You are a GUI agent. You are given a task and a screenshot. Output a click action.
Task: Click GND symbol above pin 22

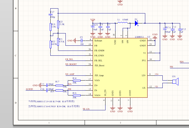(155, 36)
